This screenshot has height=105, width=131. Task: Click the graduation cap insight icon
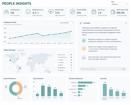pyautogui.click(x=84, y=58)
